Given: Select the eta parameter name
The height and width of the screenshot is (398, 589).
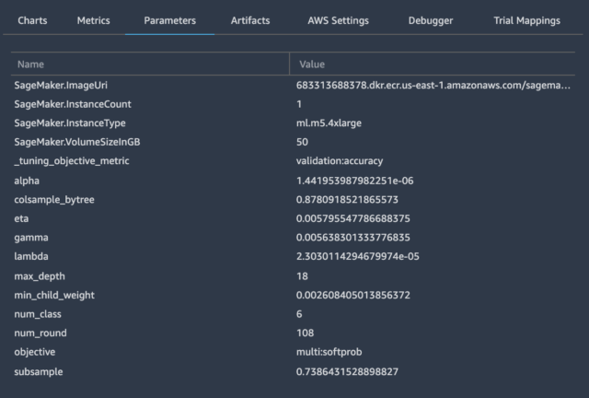Looking at the screenshot, I should pos(21,218).
